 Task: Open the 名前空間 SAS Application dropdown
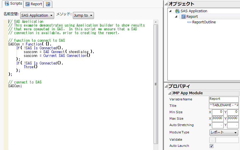pos(37,15)
